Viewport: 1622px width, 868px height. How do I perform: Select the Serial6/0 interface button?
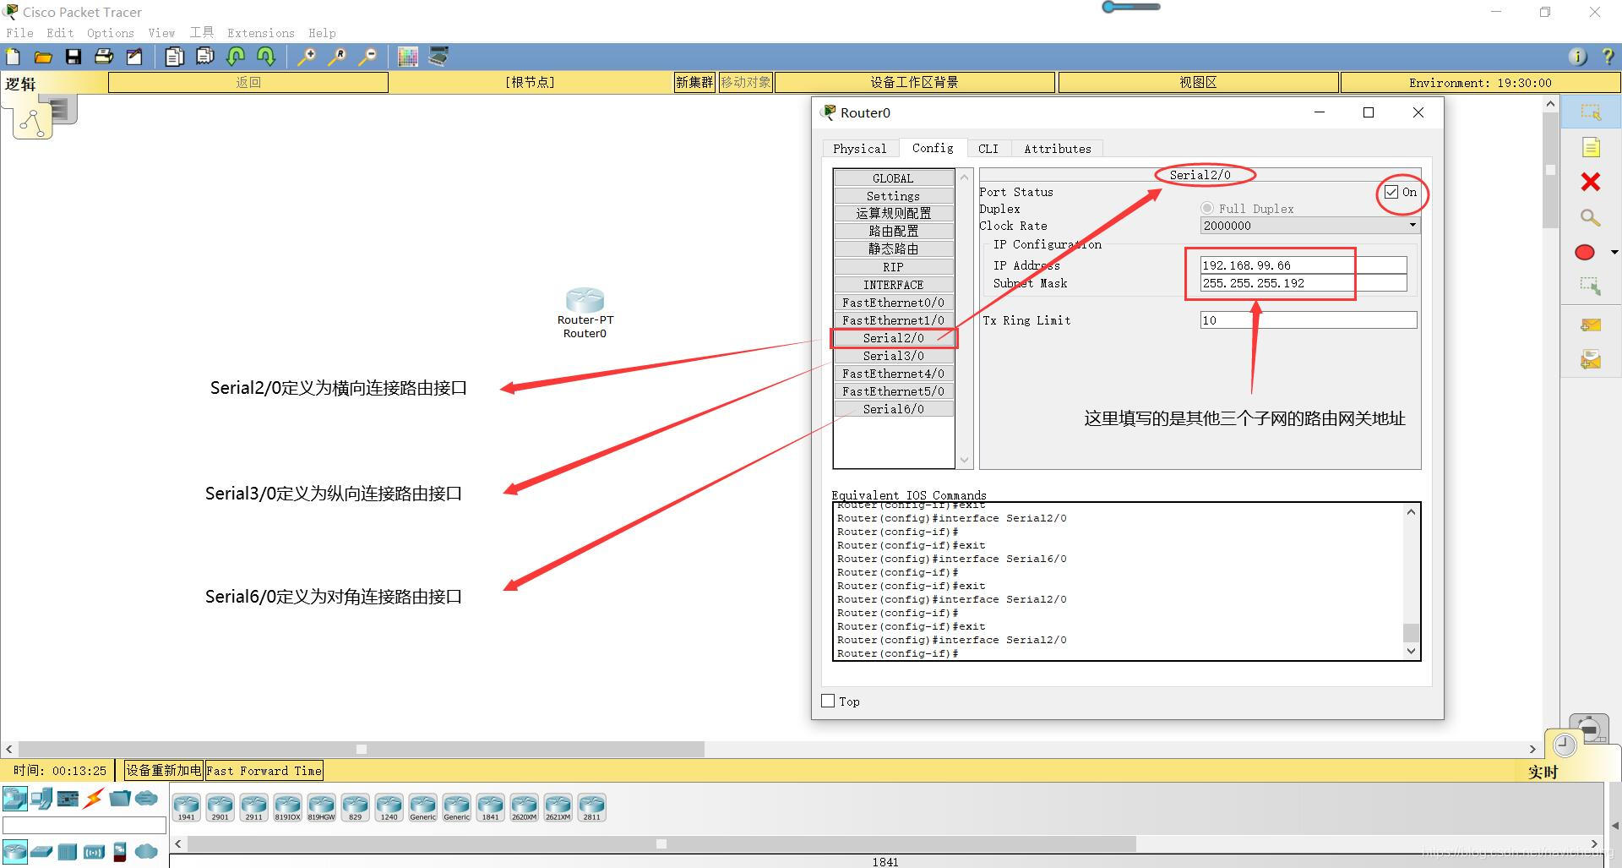pos(893,409)
